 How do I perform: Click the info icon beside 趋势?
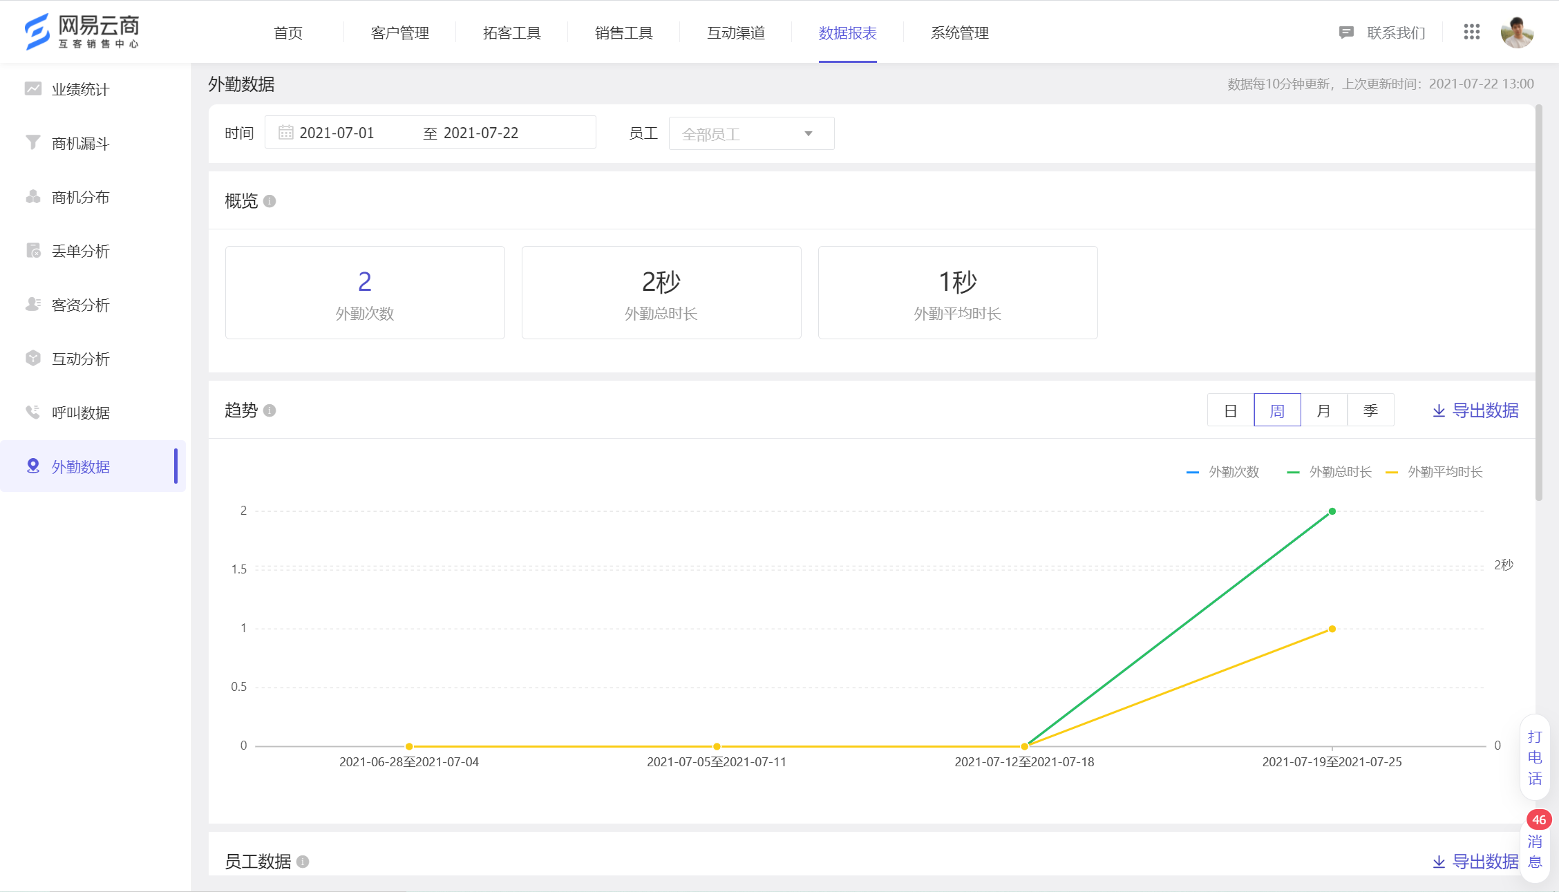tap(270, 410)
